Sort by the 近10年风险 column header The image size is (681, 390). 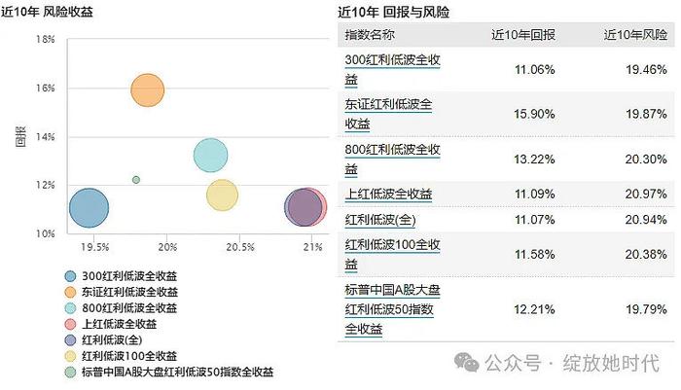(x=635, y=35)
